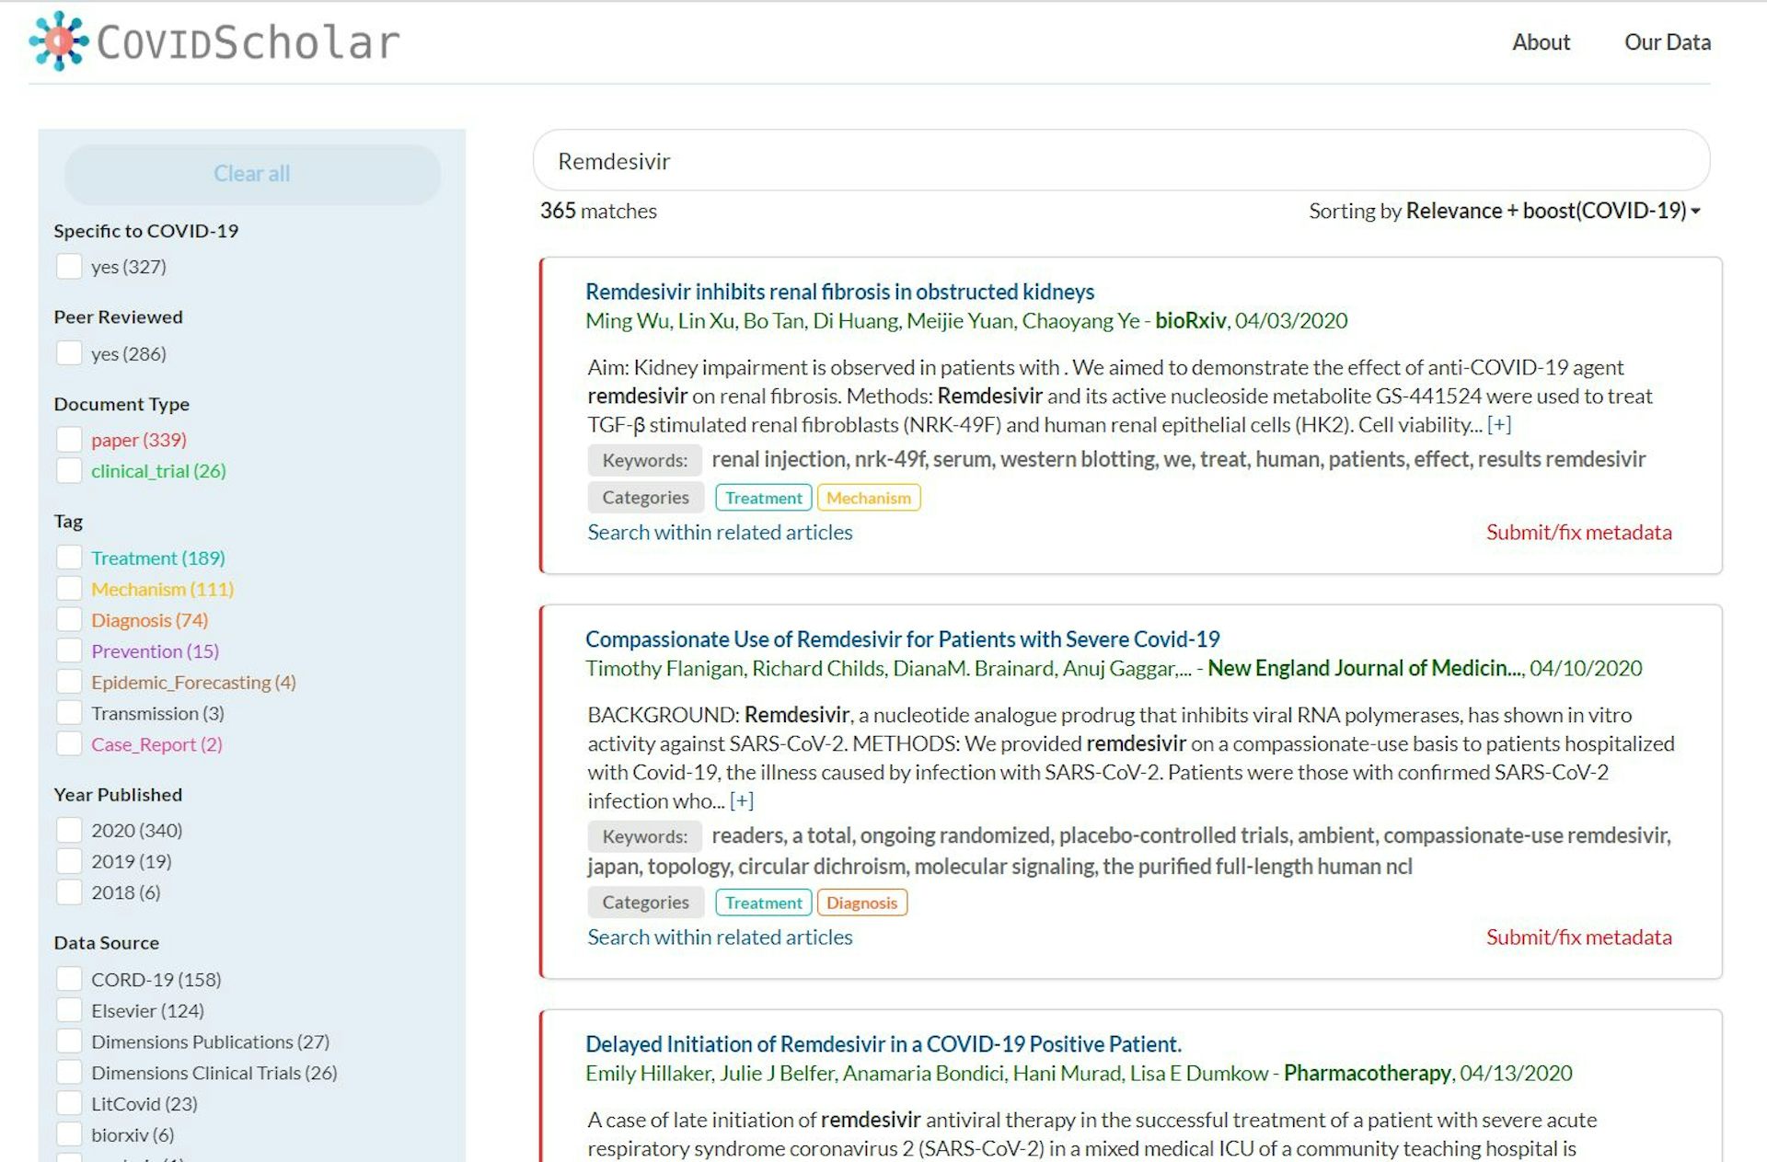Expand the first abstract with [+]
The image size is (1767, 1162).
coord(1499,425)
